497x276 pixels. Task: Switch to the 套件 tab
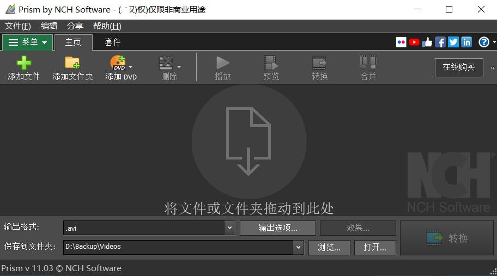pos(112,42)
